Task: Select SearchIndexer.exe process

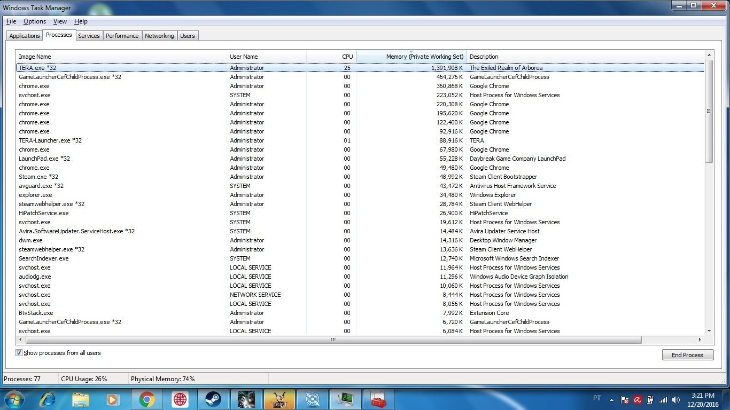Action: coord(360,258)
